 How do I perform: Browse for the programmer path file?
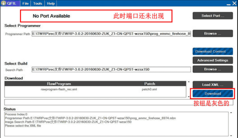pos(213,33)
